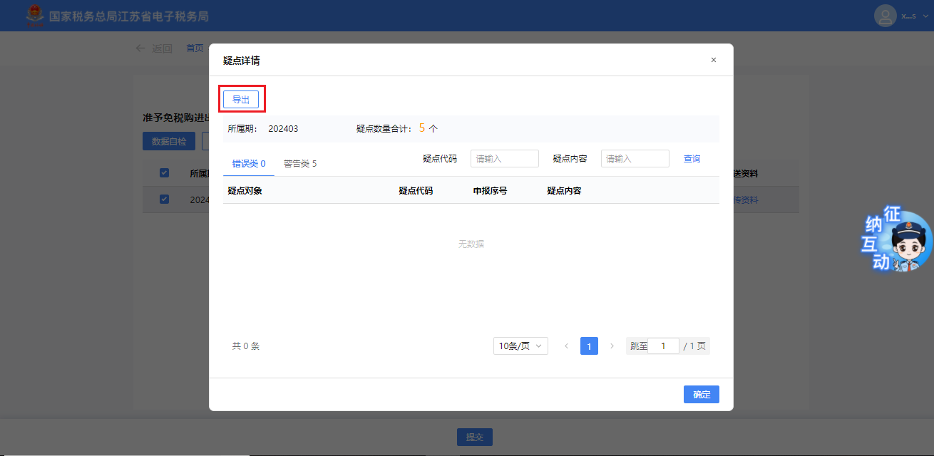Toggle the 2024 row checkbox
934x456 pixels.
[164, 199]
